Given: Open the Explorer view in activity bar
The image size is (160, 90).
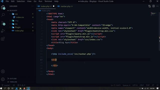Looking at the screenshot, I should point(3,7).
